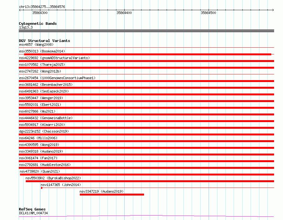Open esv3550313 (Boomsma2014) variant label
This screenshot has width=283, height=220.
[x=42, y=51]
